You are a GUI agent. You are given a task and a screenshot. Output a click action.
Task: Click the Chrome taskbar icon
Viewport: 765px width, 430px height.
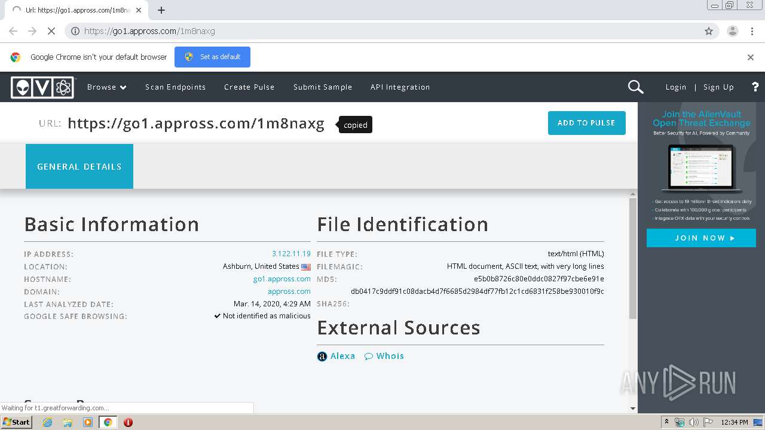coord(108,422)
